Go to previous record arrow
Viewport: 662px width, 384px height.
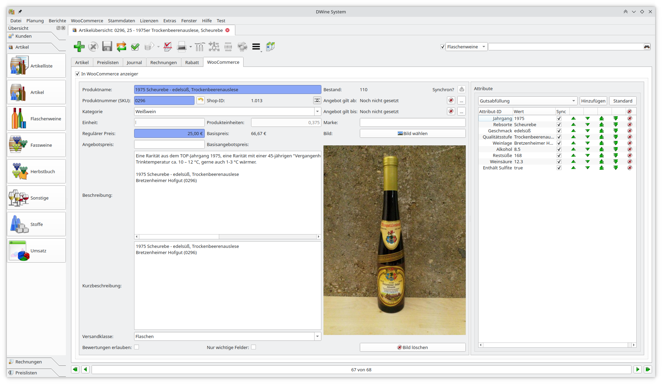pos(86,369)
